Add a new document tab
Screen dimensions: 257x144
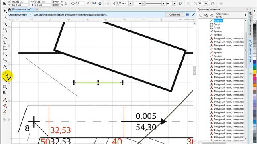point(37,10)
